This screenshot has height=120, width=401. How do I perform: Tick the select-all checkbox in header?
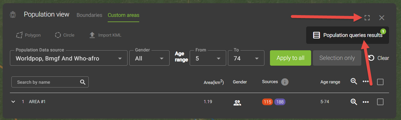(x=380, y=82)
